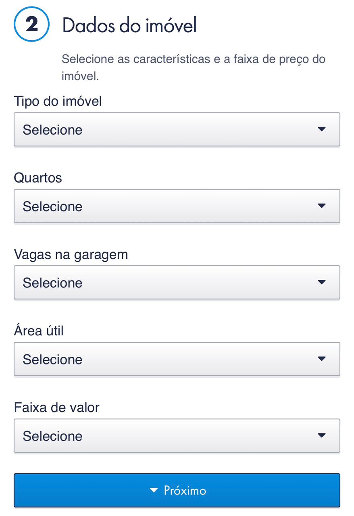The image size is (354, 516).
Task: Click the "Faixa de valor" field label
Action: 56,407
